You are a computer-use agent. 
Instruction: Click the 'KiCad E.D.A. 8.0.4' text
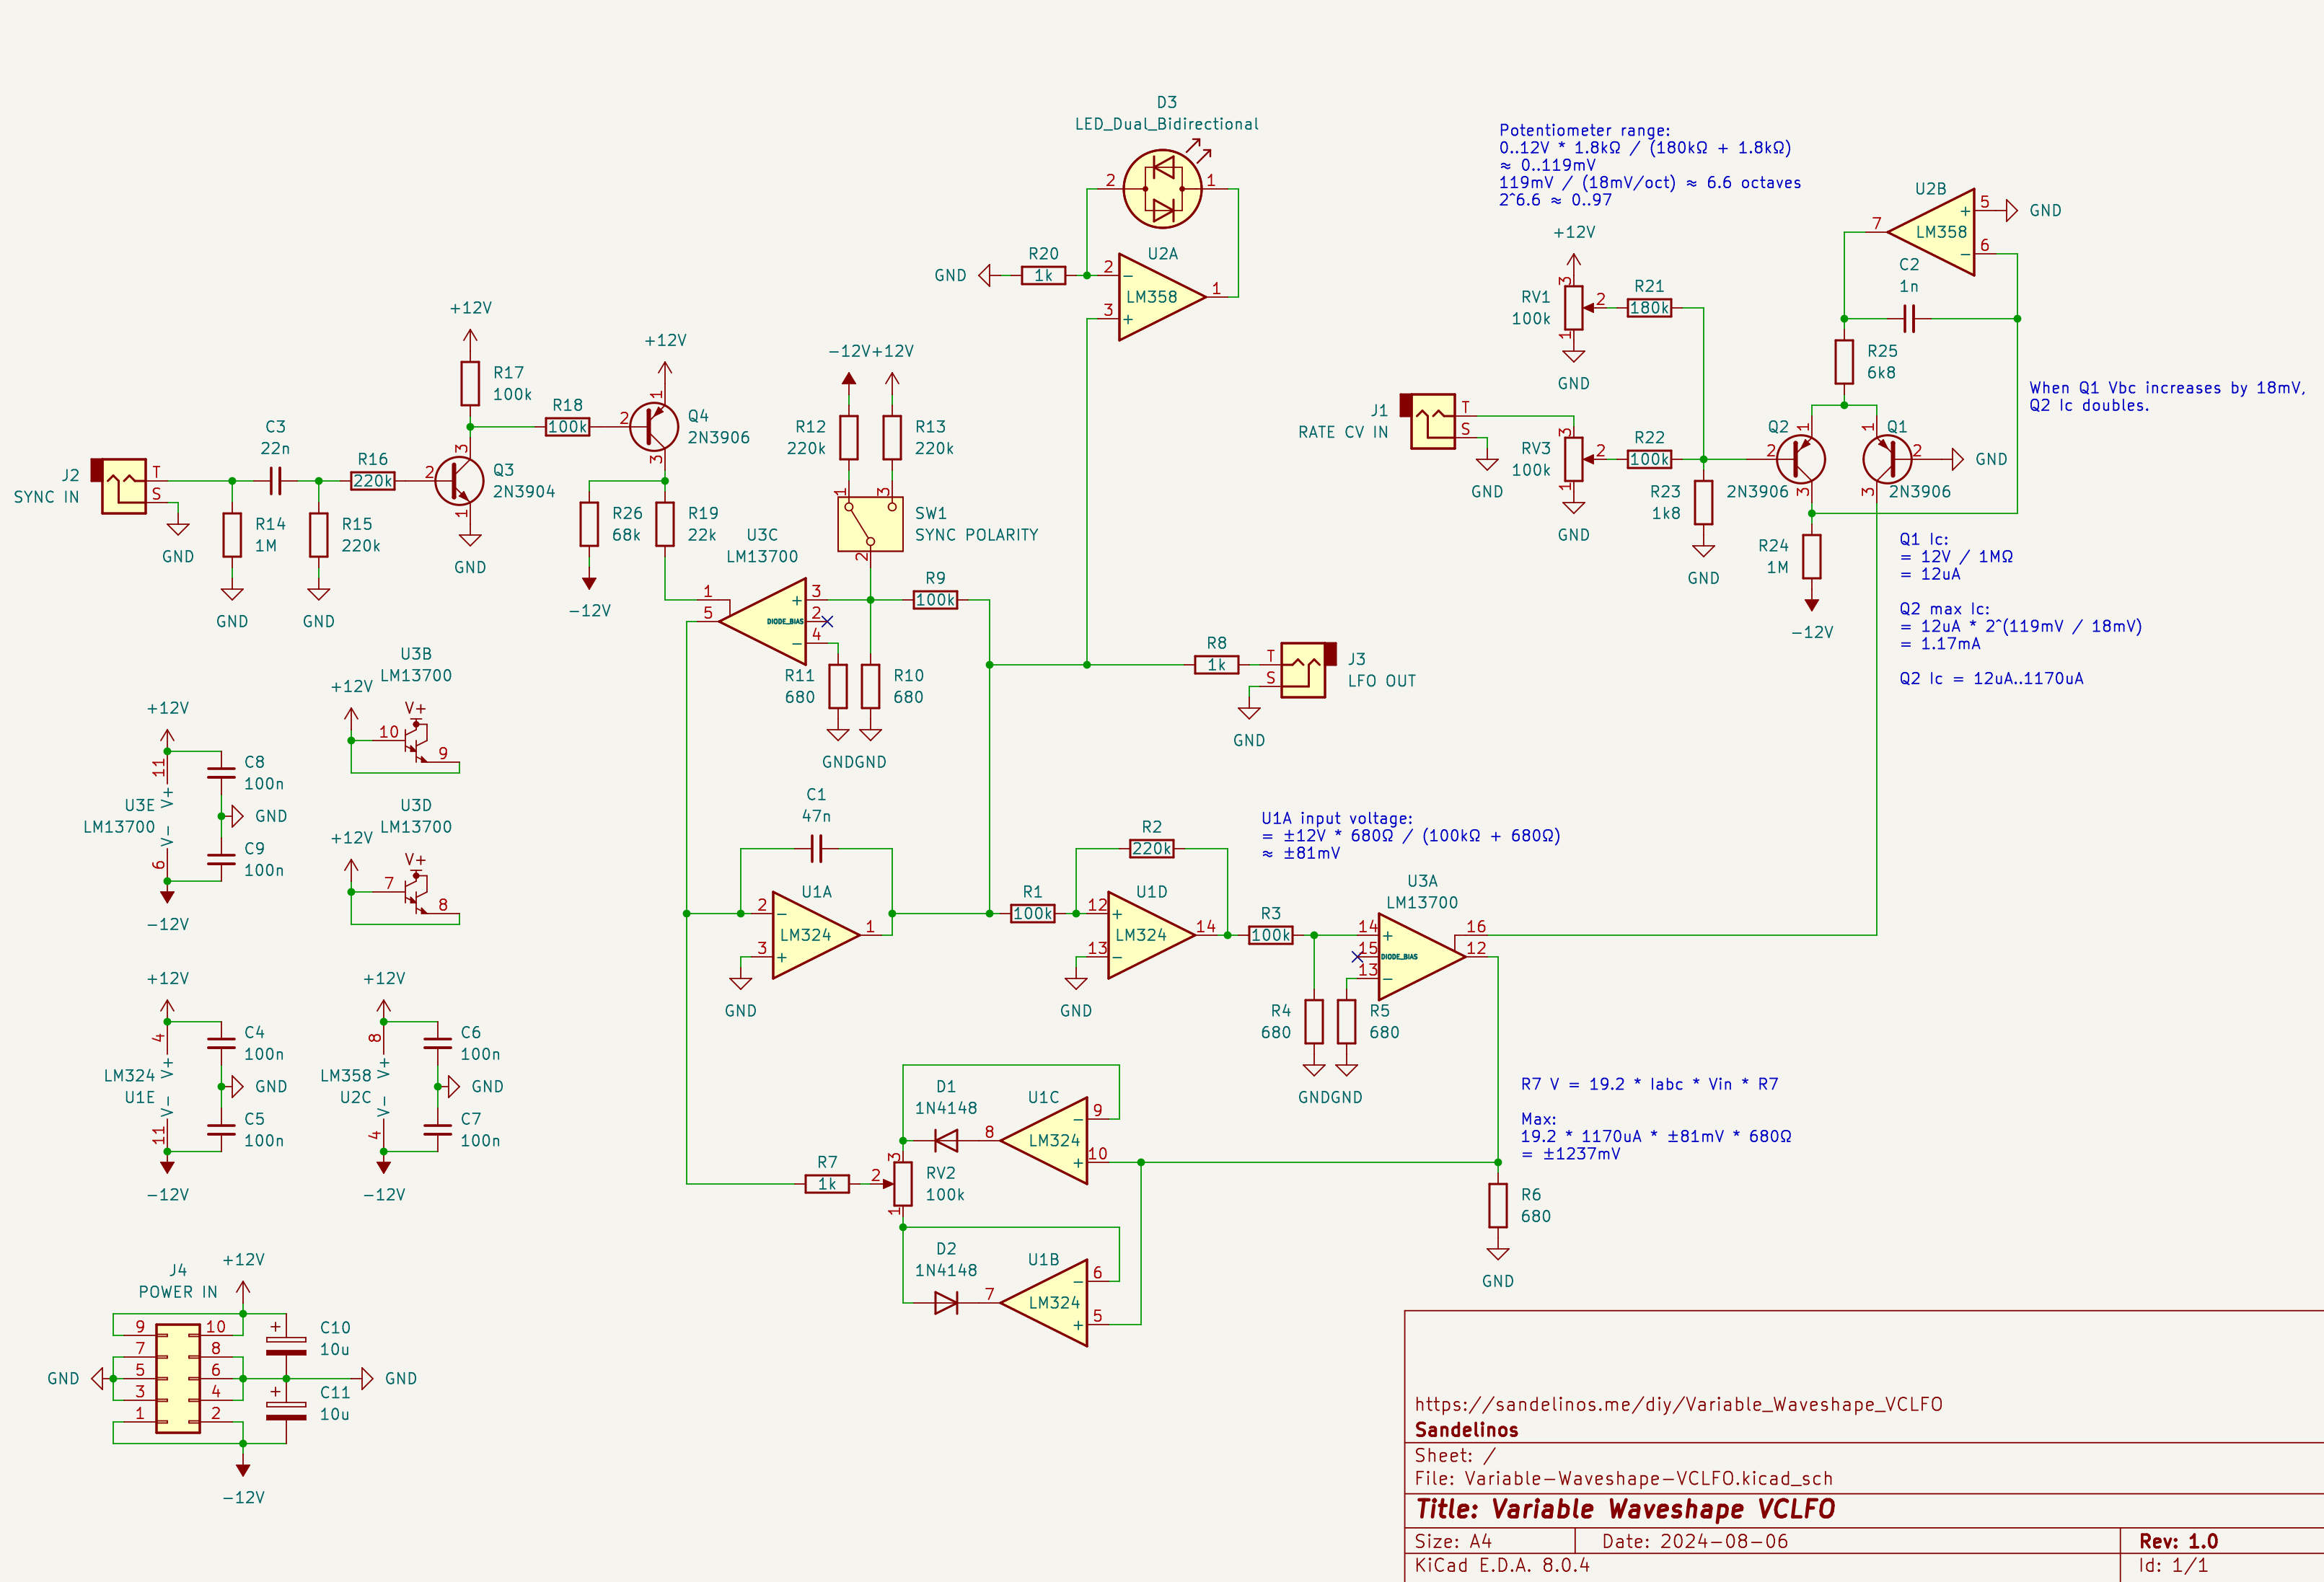coord(1502,1565)
